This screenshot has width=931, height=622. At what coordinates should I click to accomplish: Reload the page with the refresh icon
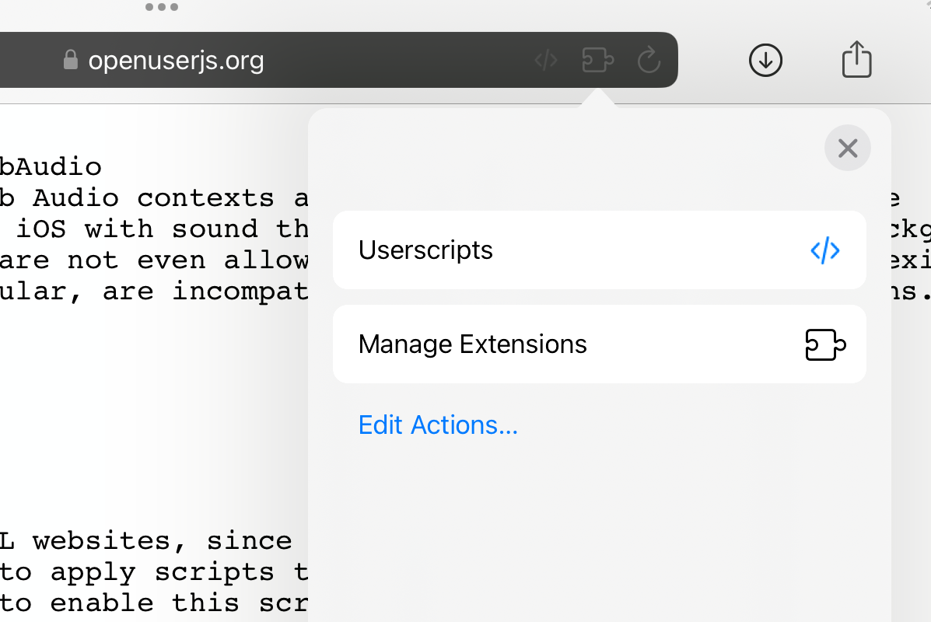(649, 60)
